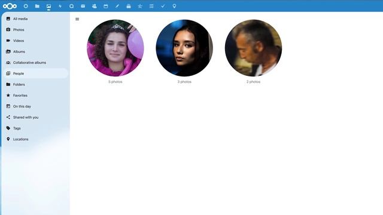Click the All media sidebar icon

click(x=8, y=19)
